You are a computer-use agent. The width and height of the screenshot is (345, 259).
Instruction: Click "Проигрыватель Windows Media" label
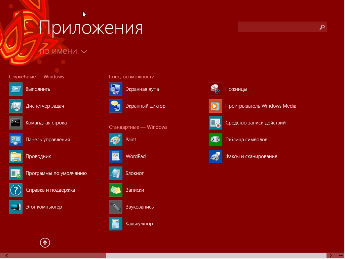(x=261, y=106)
